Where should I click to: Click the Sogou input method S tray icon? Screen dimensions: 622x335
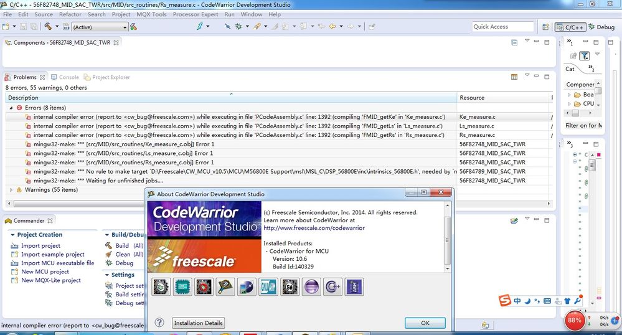pos(505,301)
